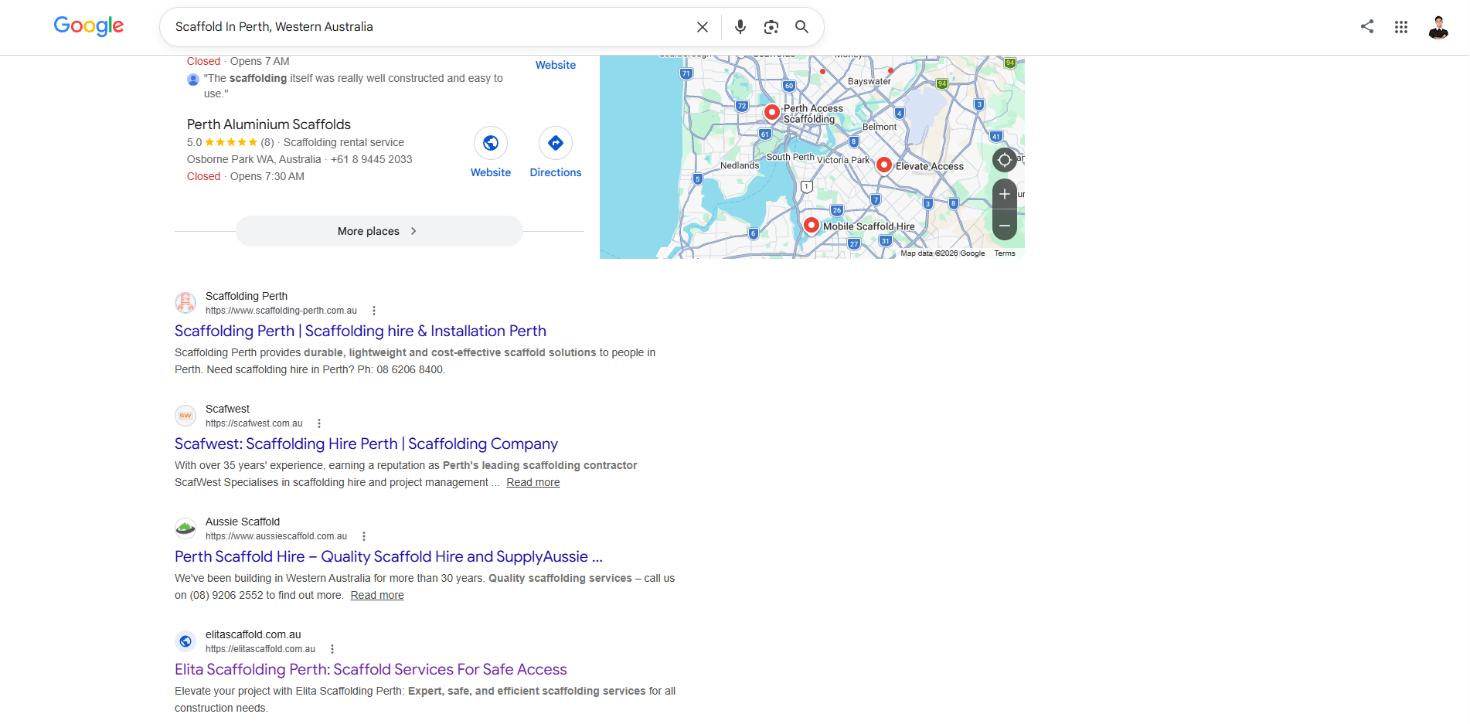This screenshot has width=1470, height=724.
Task: Select the Elevate Access map pin
Action: coord(884,165)
